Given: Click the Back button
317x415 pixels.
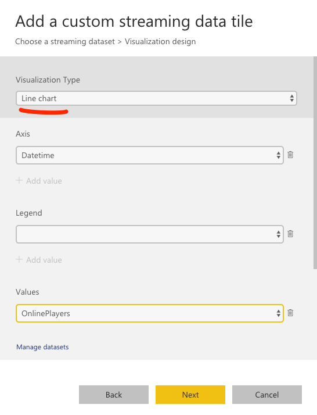Looking at the screenshot, I should [x=114, y=395].
